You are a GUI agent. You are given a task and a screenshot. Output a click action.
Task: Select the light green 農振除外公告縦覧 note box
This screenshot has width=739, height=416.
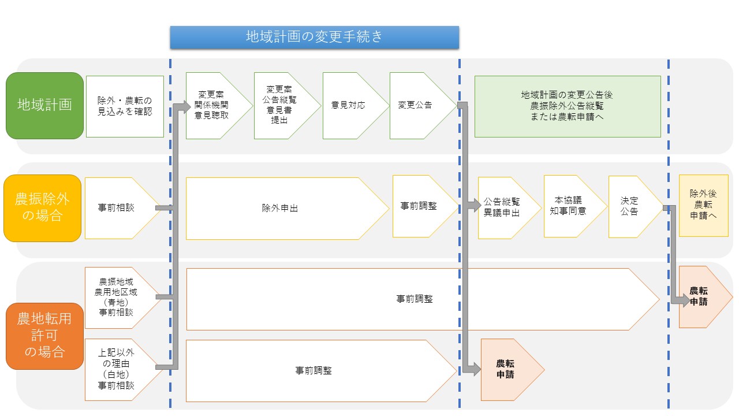(x=567, y=106)
